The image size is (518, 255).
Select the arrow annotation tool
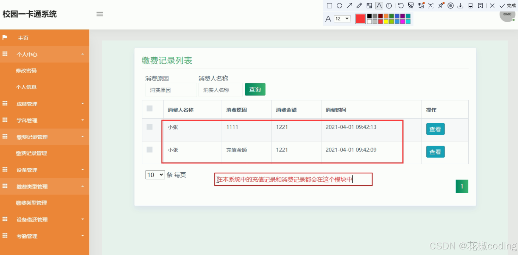349,5
